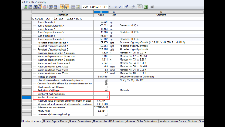Click 'Maximum rotation about X-axis' row
The image size is (225, 127).
click(x=112, y=66)
